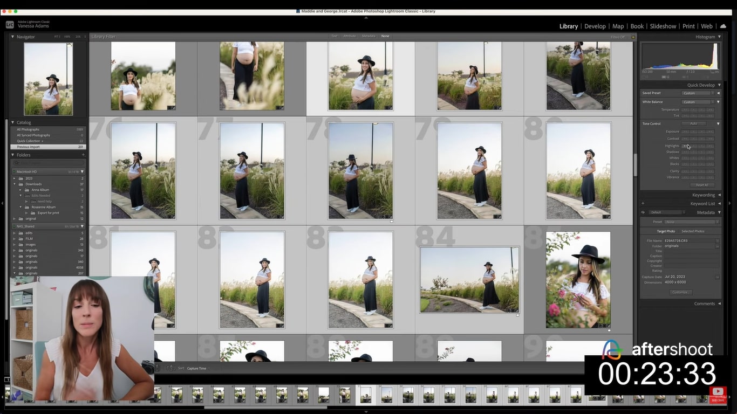Click Auto tone button
This screenshot has width=737, height=414.
(x=694, y=124)
